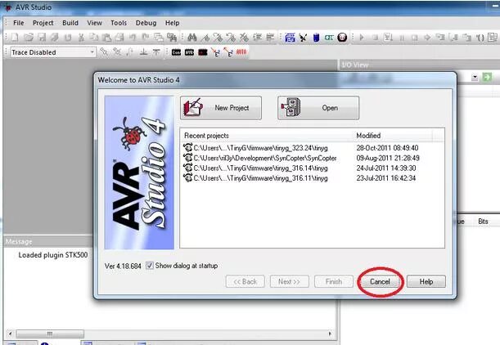Click the '<< Back' button
The width and height of the screenshot is (500, 345).
pos(245,281)
